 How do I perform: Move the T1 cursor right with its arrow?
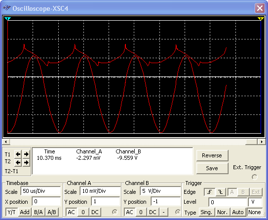pos(26,154)
